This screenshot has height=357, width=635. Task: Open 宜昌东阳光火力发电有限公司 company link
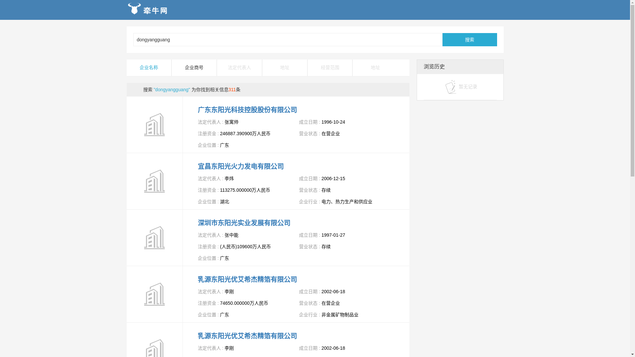pos(241,166)
